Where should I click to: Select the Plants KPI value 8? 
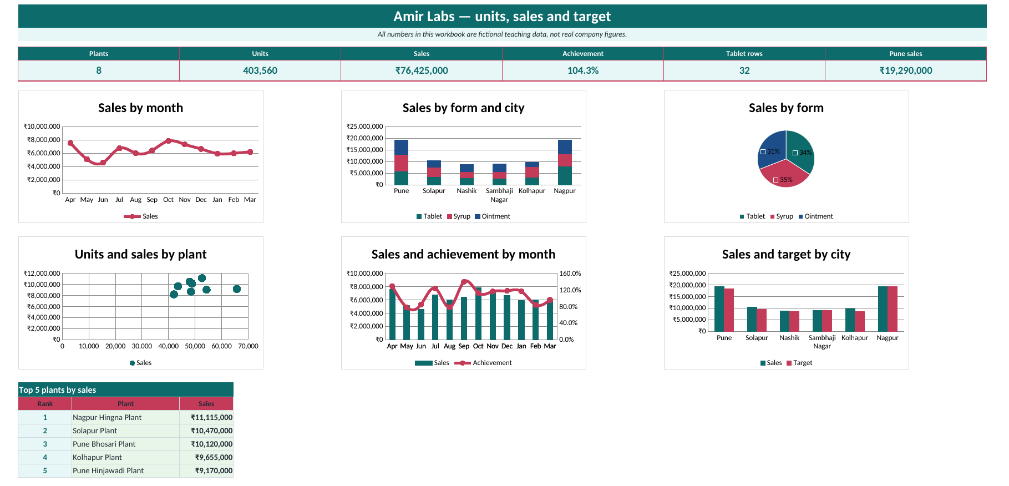pyautogui.click(x=99, y=70)
